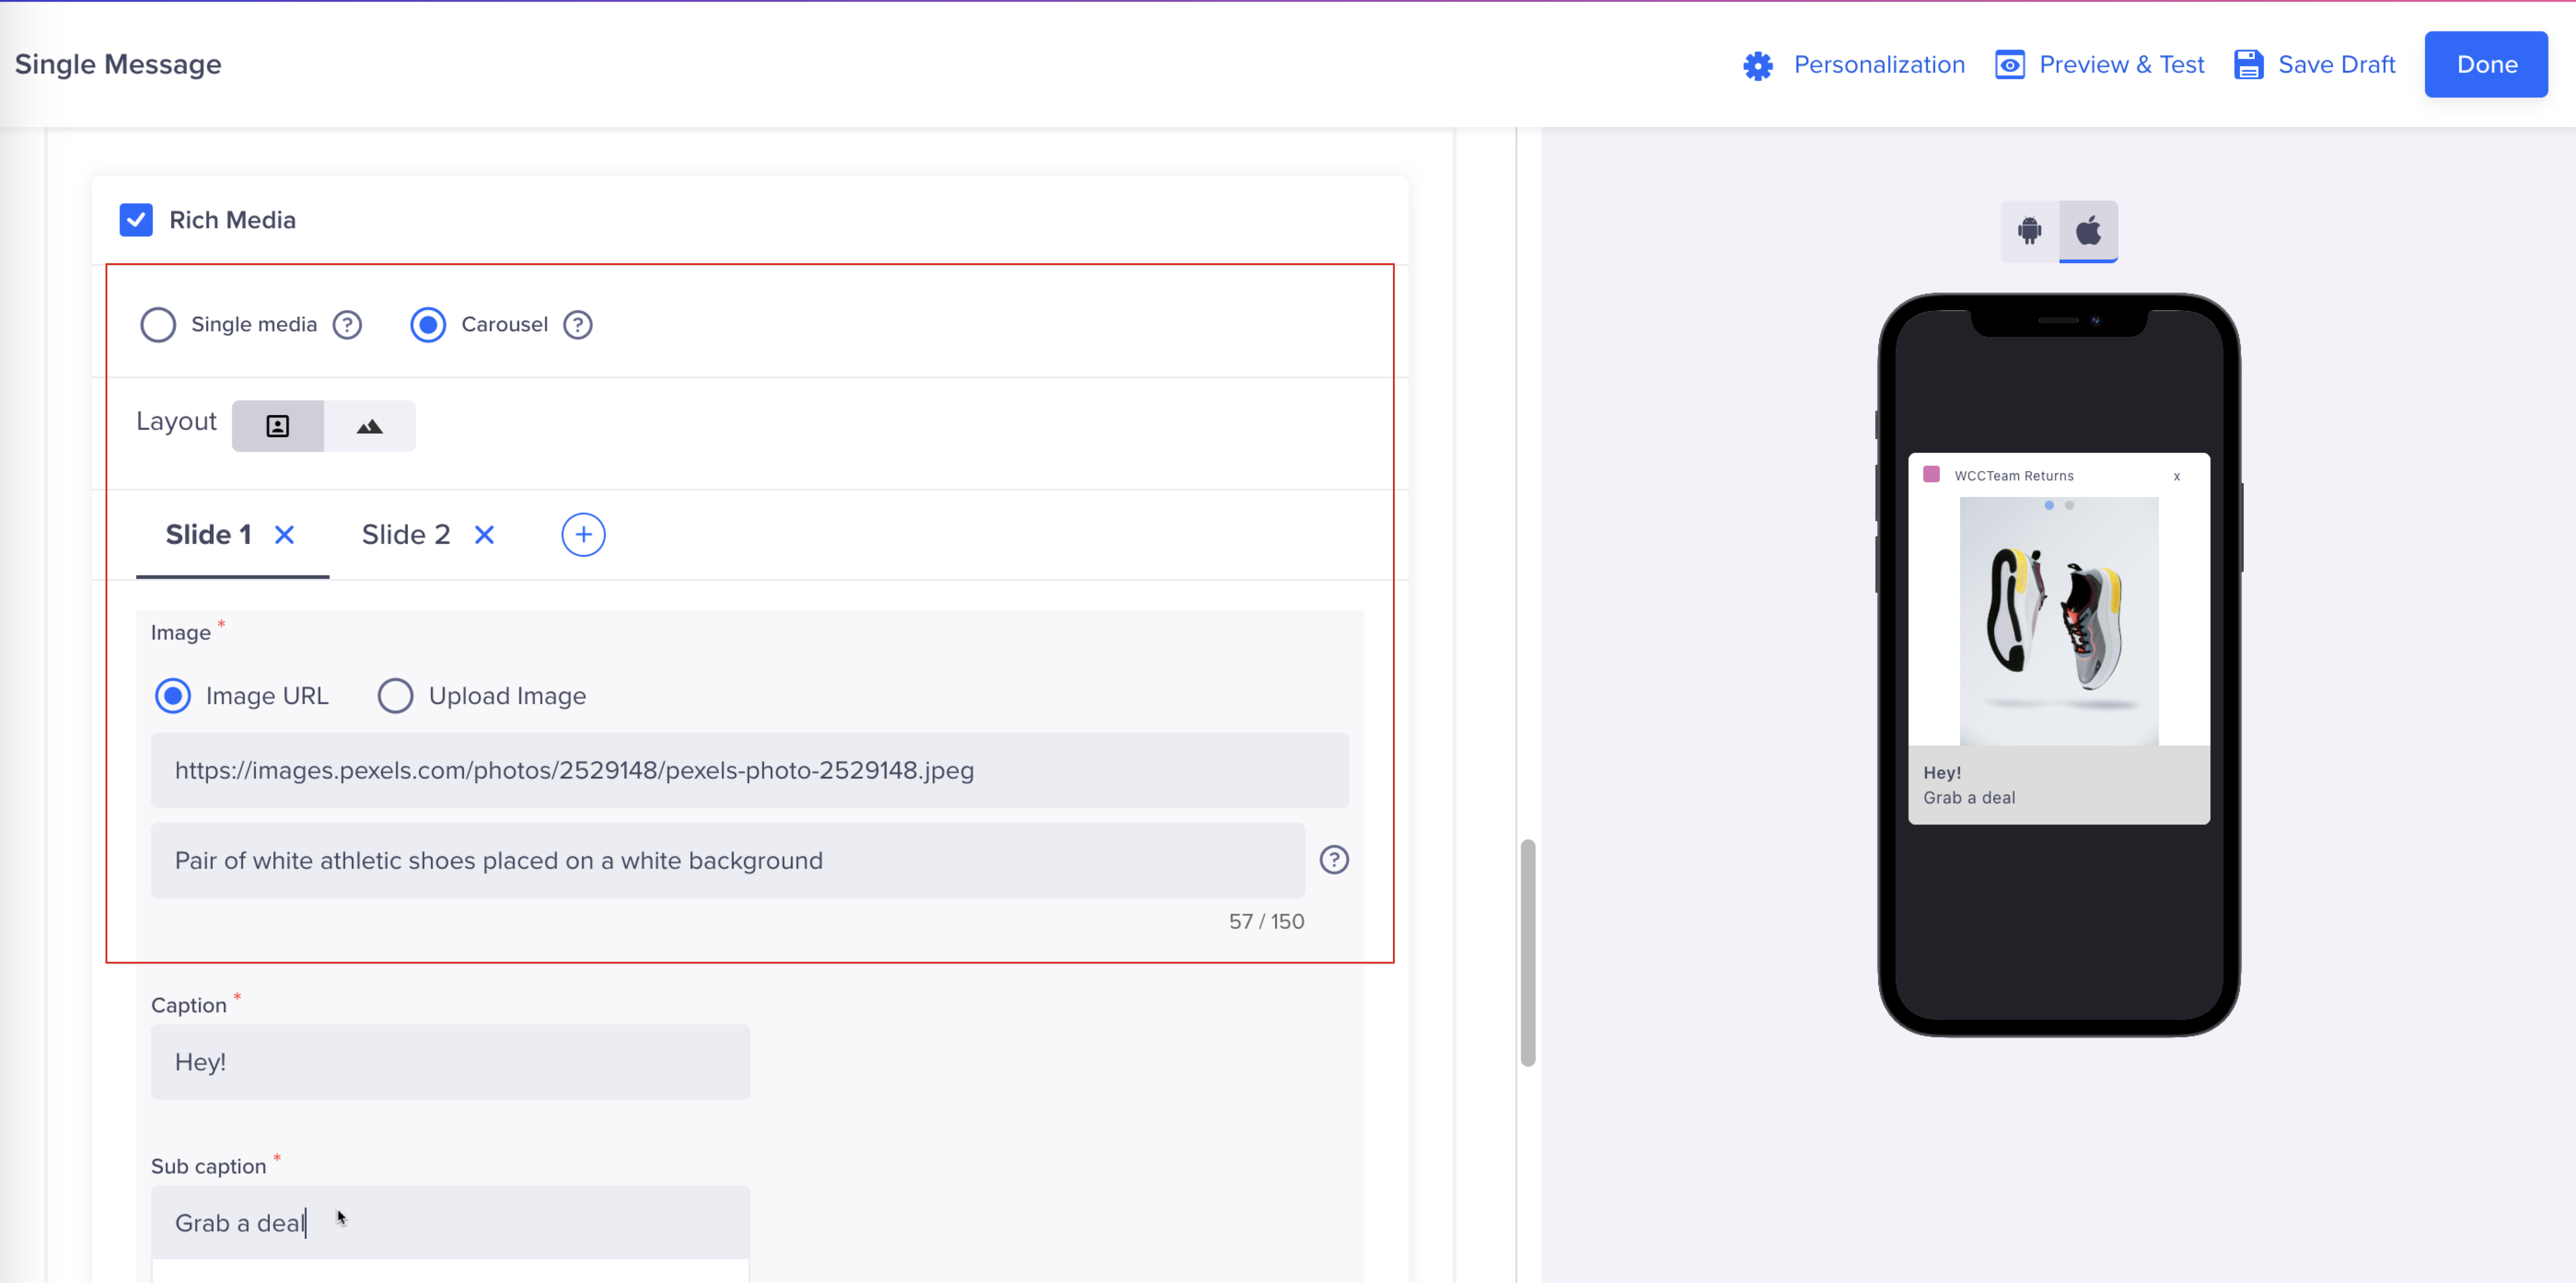Click the Hey! text in phone preview

(1941, 772)
